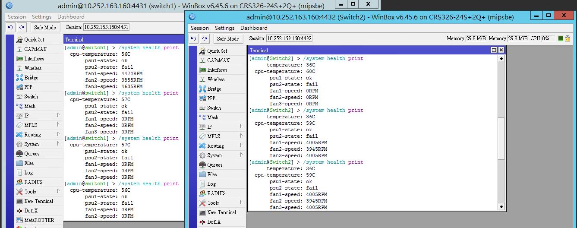Open Wireless in Switch2 sidebar

point(221,79)
